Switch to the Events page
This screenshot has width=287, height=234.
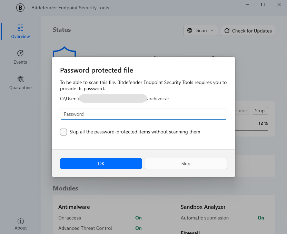[20, 57]
